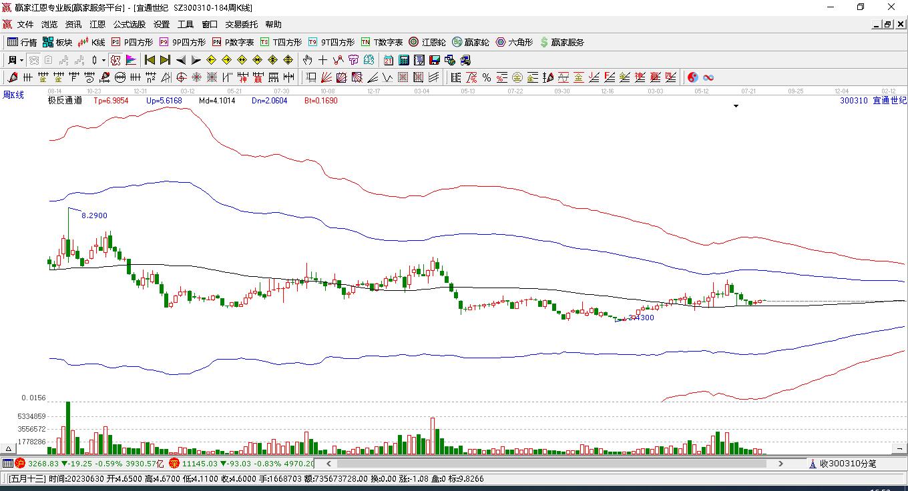Switch to K线 chart view
Screen dimensions: 908x491
click(x=91, y=42)
